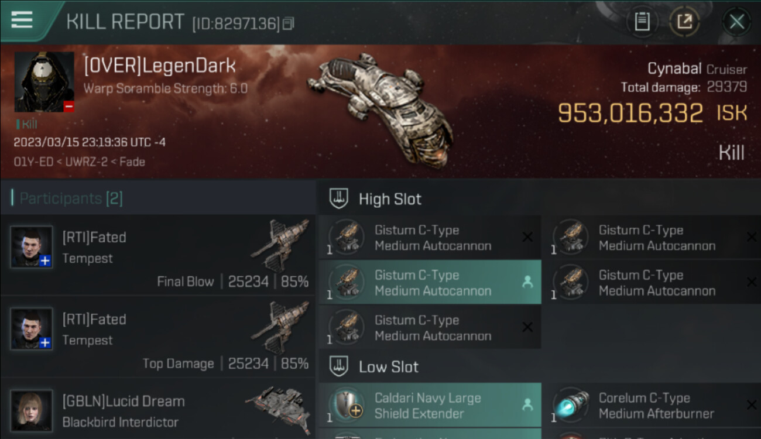Share kill report via export icon
This screenshot has height=439, width=761.
(684, 22)
